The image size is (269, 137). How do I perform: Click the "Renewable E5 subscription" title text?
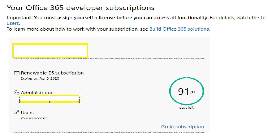(x=52, y=73)
